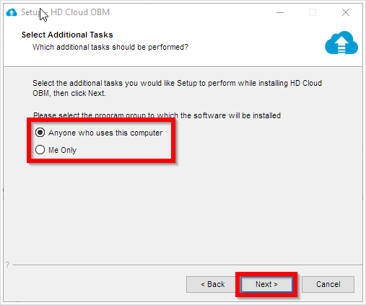Click the horizontal separator line above the buttons

click(x=188, y=265)
